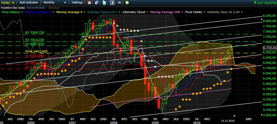Share the chart via the Twitter icon
This screenshot has width=277, height=124.
tap(104, 2)
